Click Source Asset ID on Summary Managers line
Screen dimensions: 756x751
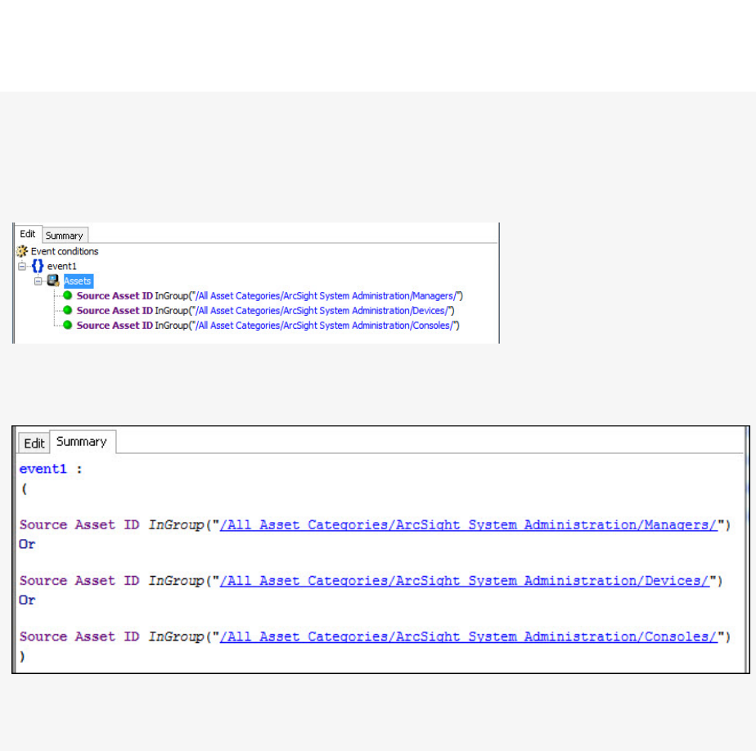point(79,525)
